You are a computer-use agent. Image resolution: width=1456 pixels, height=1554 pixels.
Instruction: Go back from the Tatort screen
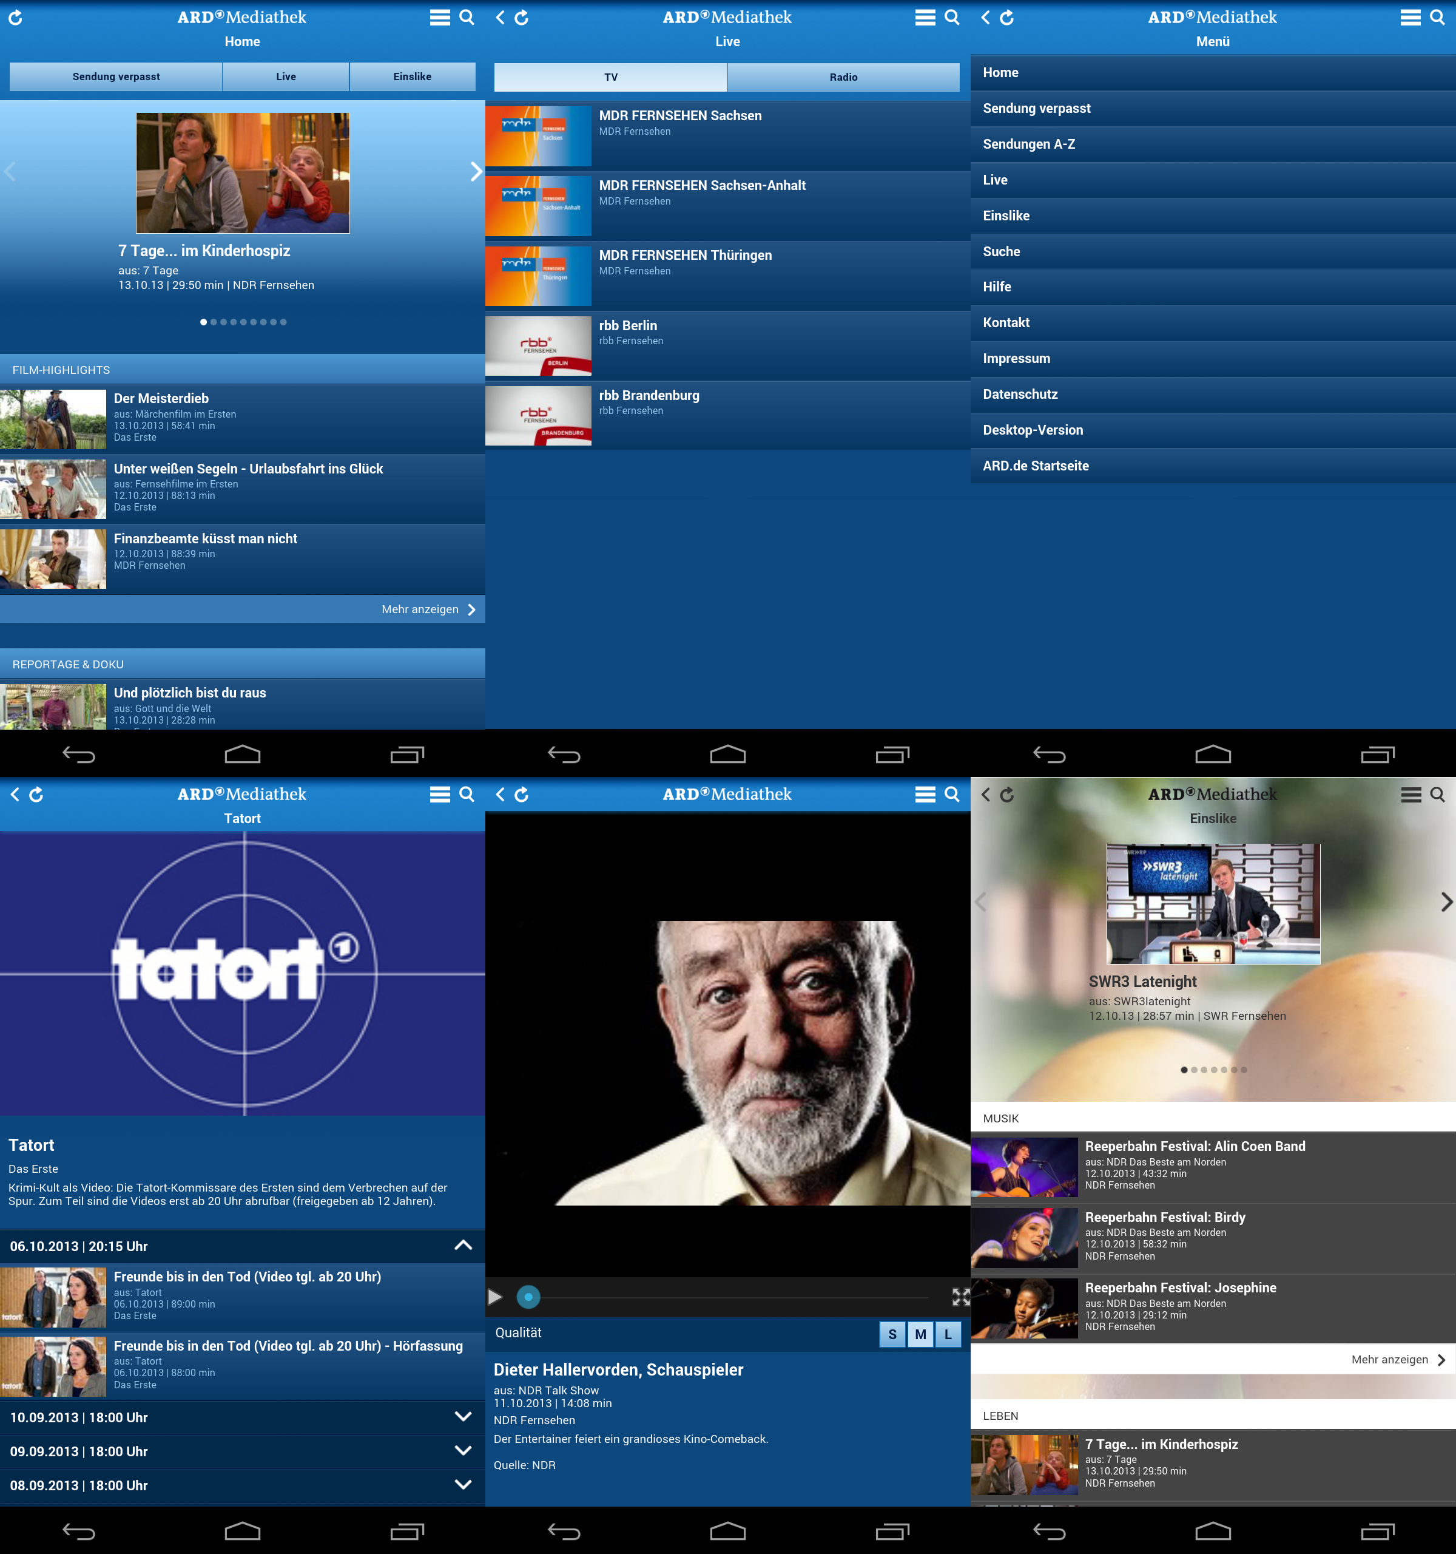coord(15,794)
